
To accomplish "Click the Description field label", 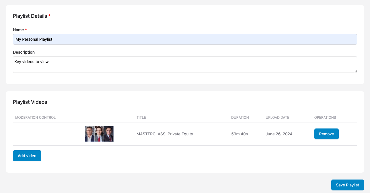I will click(24, 52).
